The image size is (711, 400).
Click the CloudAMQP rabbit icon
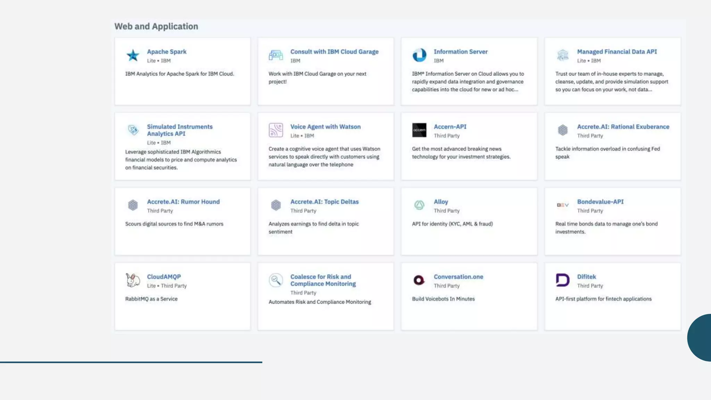click(133, 280)
